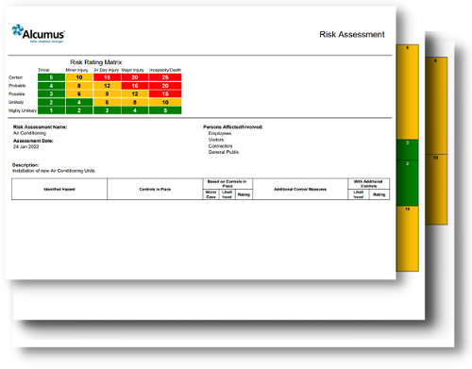Click the Installation of new Air Conditioning description

[54, 171]
